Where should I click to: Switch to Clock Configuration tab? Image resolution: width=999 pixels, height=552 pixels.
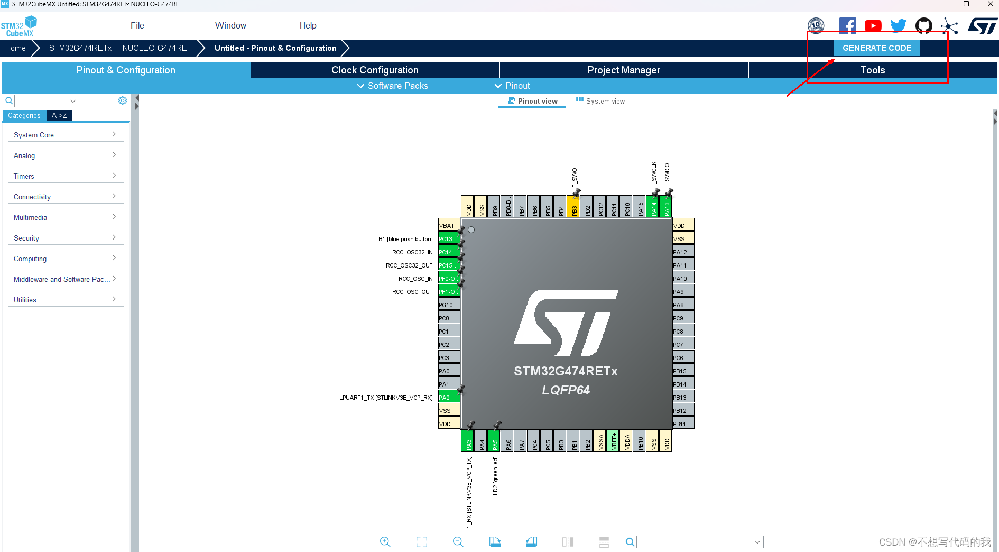[x=375, y=70]
